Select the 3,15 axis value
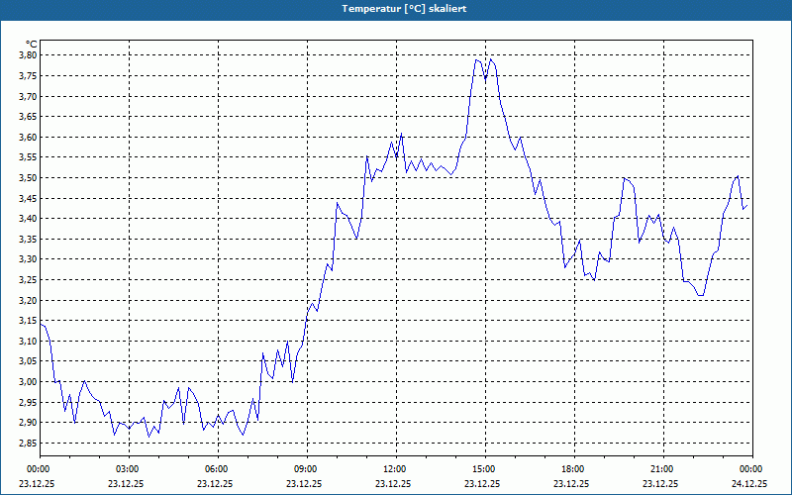 click(x=29, y=320)
